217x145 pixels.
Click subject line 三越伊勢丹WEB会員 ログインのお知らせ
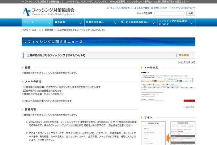pyautogui.click(x=43, y=94)
